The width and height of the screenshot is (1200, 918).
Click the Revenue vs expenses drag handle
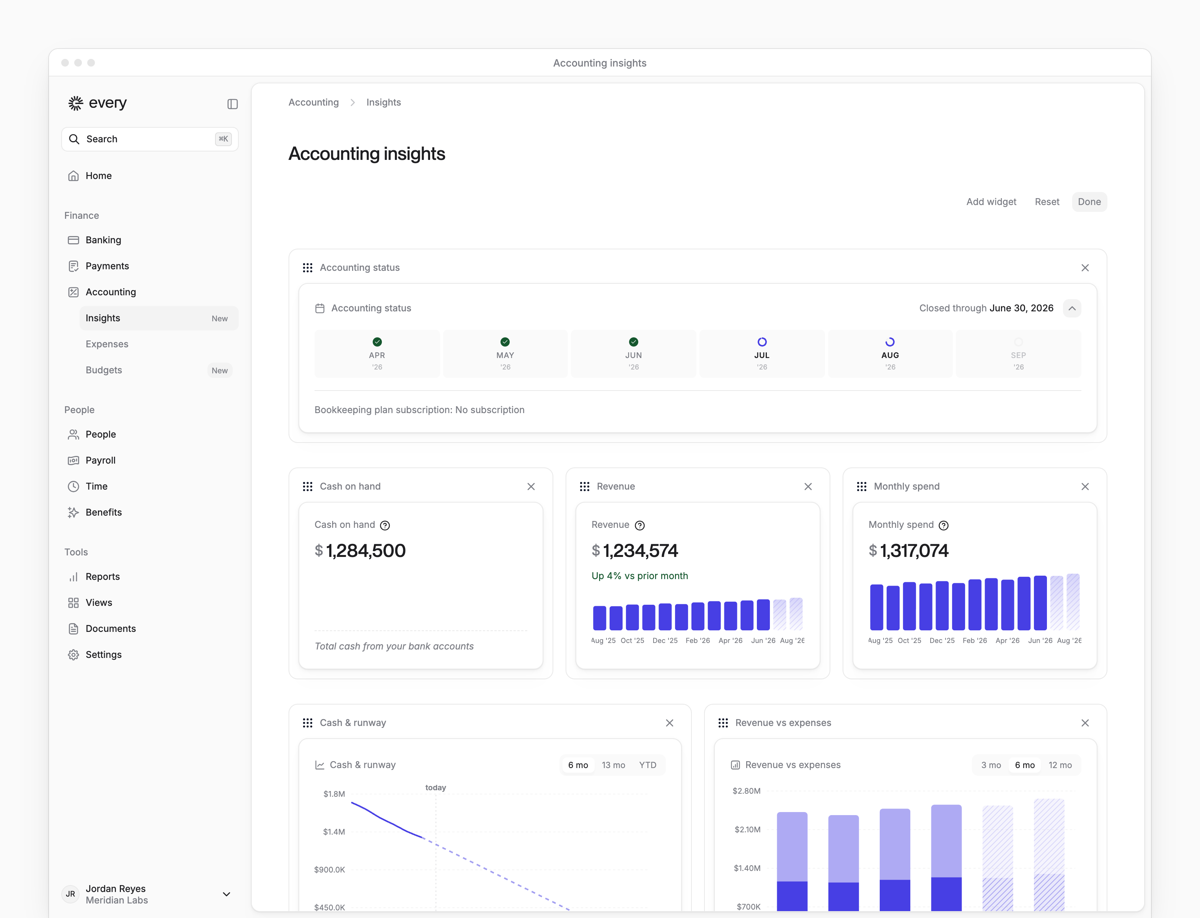[723, 723]
